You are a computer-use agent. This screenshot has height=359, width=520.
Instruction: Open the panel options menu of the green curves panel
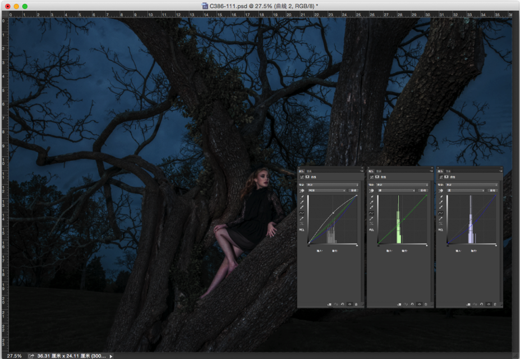(431, 171)
